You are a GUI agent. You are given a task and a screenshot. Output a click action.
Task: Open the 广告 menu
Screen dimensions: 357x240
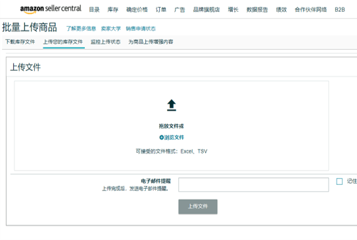[179, 10]
